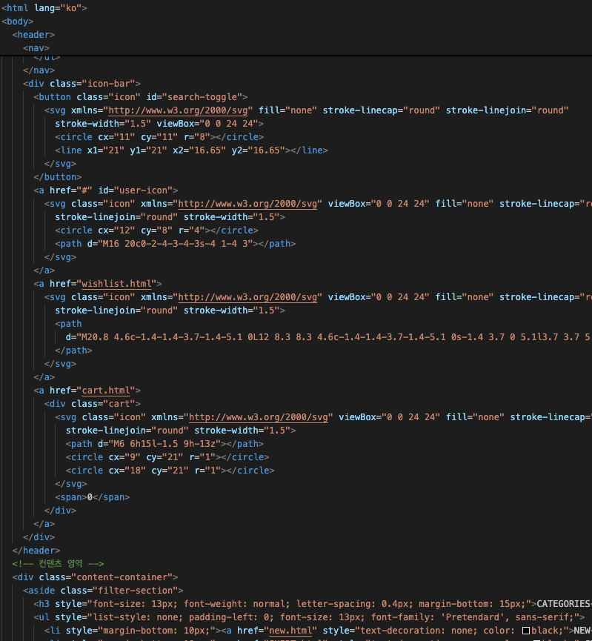
Task: Jump to the sticky body tag line
Action: point(18,21)
